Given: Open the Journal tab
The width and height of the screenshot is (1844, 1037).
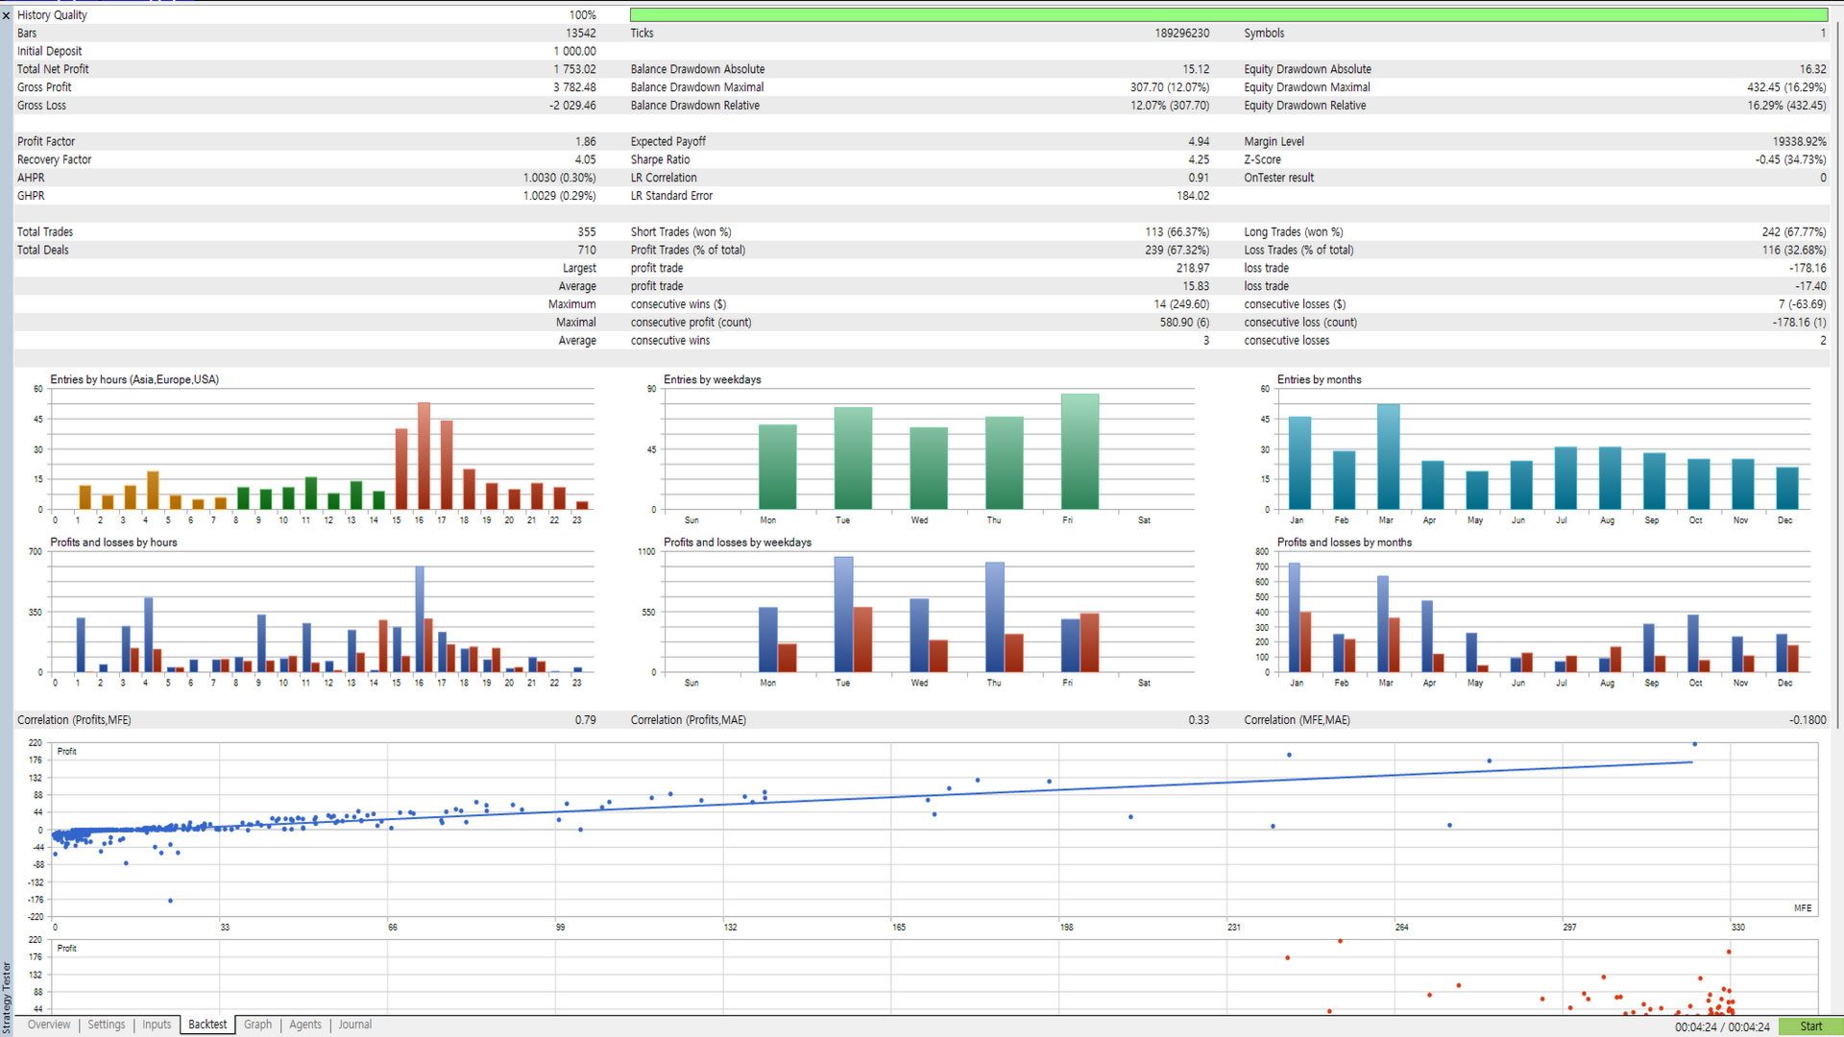Looking at the screenshot, I should tap(354, 1025).
